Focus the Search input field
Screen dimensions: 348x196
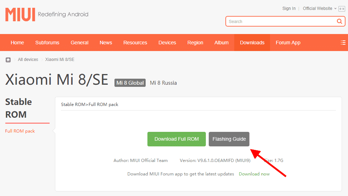click(x=280, y=21)
